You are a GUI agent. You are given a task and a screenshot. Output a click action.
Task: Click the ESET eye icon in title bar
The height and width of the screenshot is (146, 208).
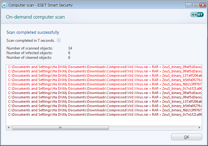point(4,5)
